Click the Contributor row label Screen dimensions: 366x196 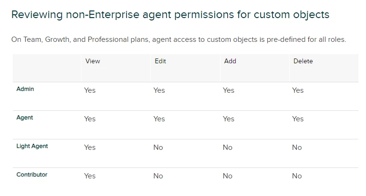pos(32,175)
